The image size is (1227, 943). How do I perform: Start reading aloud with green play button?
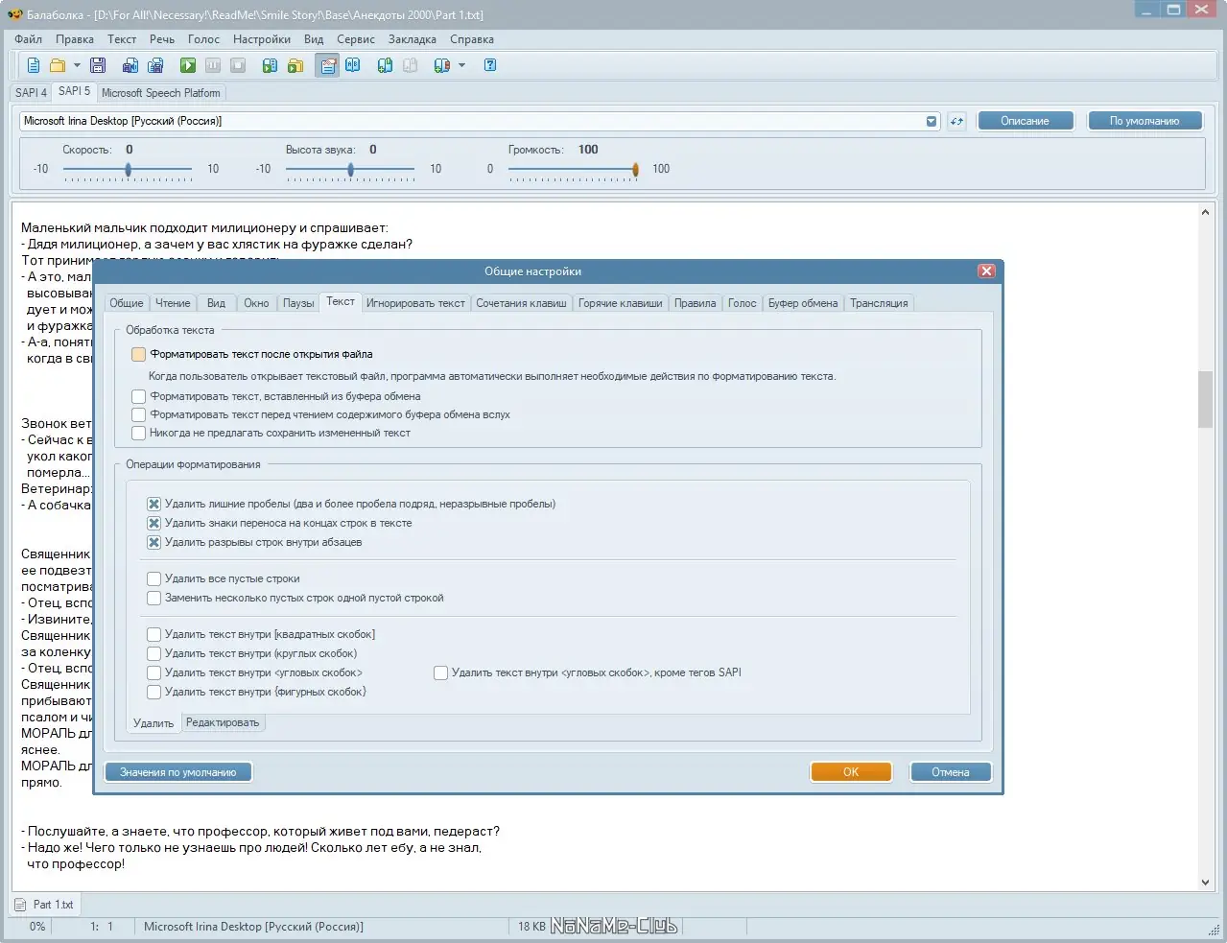coord(188,65)
